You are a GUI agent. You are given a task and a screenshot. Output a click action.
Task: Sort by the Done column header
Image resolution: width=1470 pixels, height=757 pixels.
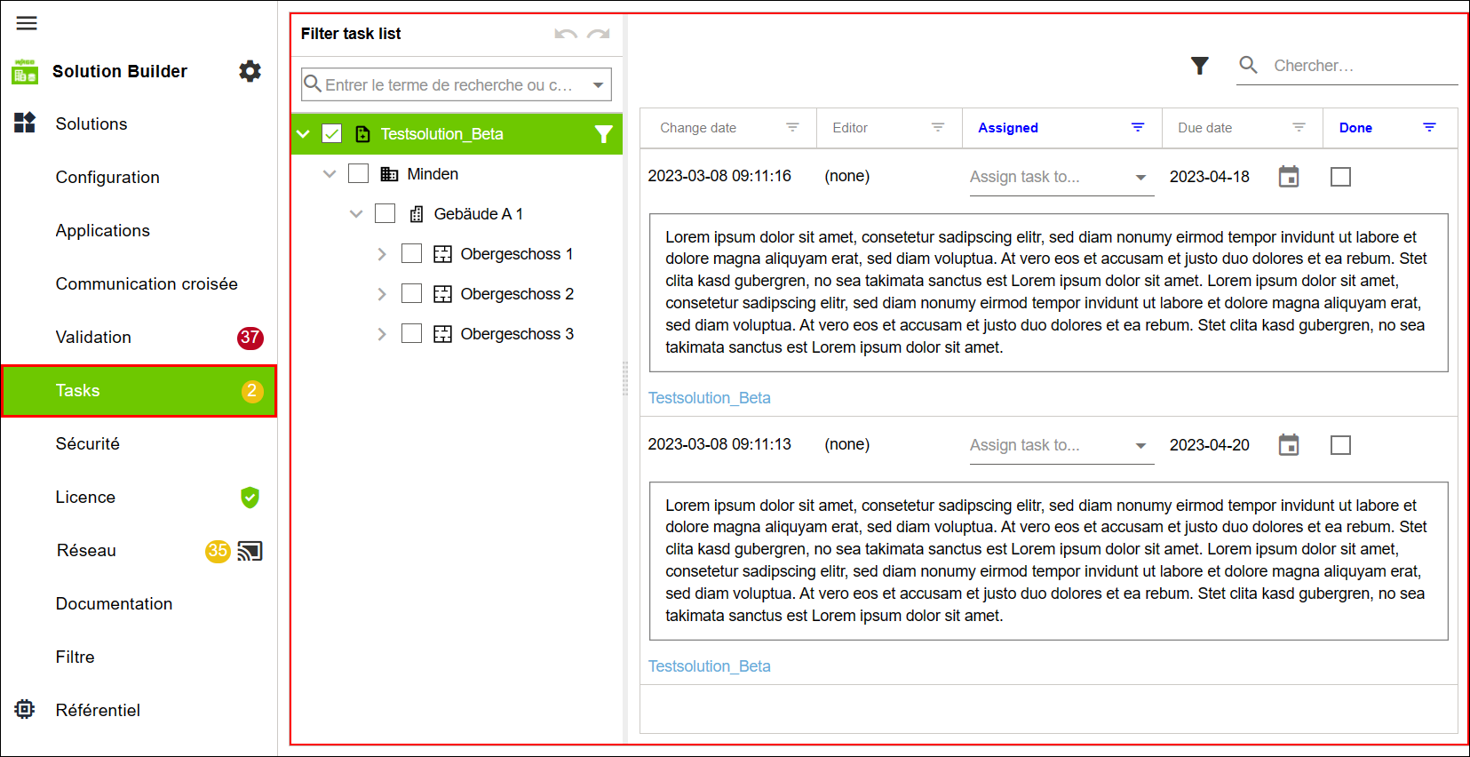pyautogui.click(x=1355, y=128)
